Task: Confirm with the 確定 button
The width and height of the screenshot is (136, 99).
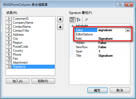Action: click(98, 90)
